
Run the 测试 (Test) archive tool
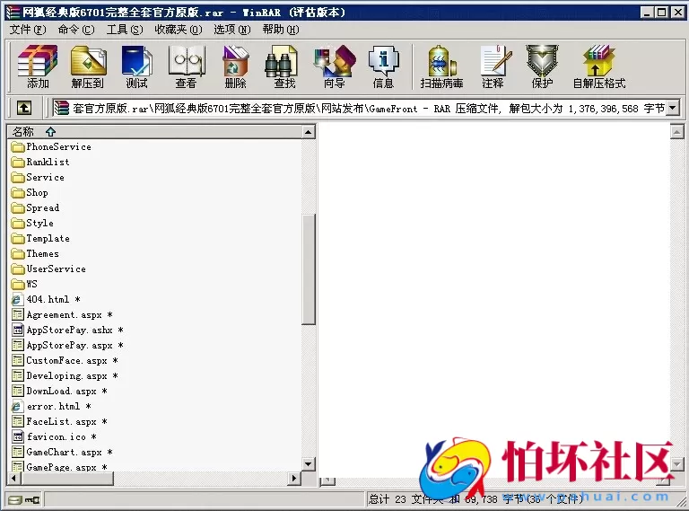pos(136,66)
